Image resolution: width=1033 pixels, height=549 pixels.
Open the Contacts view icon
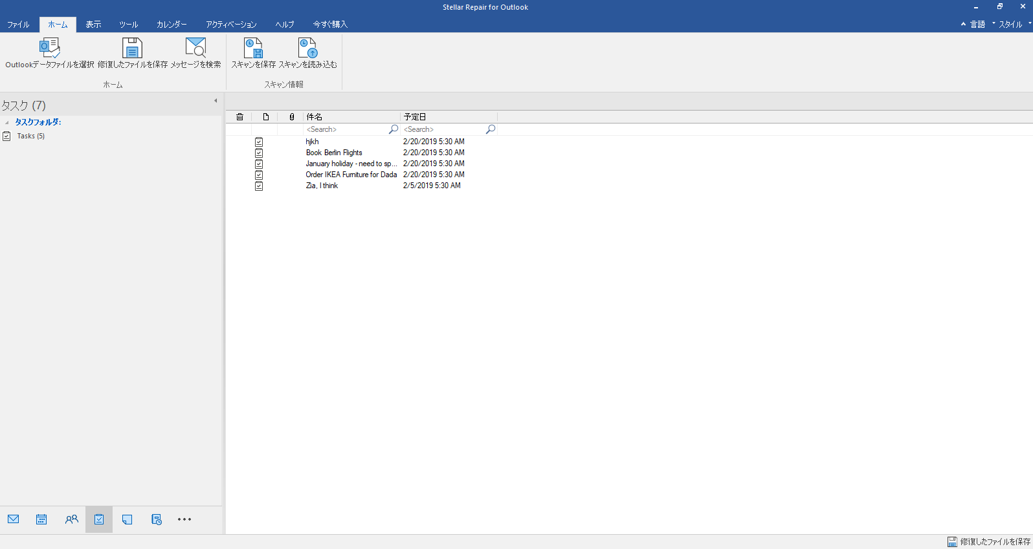coord(71,519)
